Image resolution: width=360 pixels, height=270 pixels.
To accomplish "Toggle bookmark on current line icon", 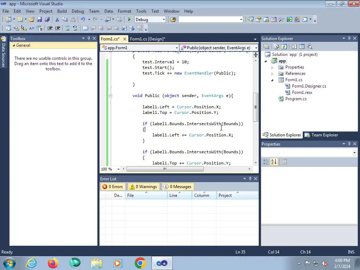I will (85, 28).
